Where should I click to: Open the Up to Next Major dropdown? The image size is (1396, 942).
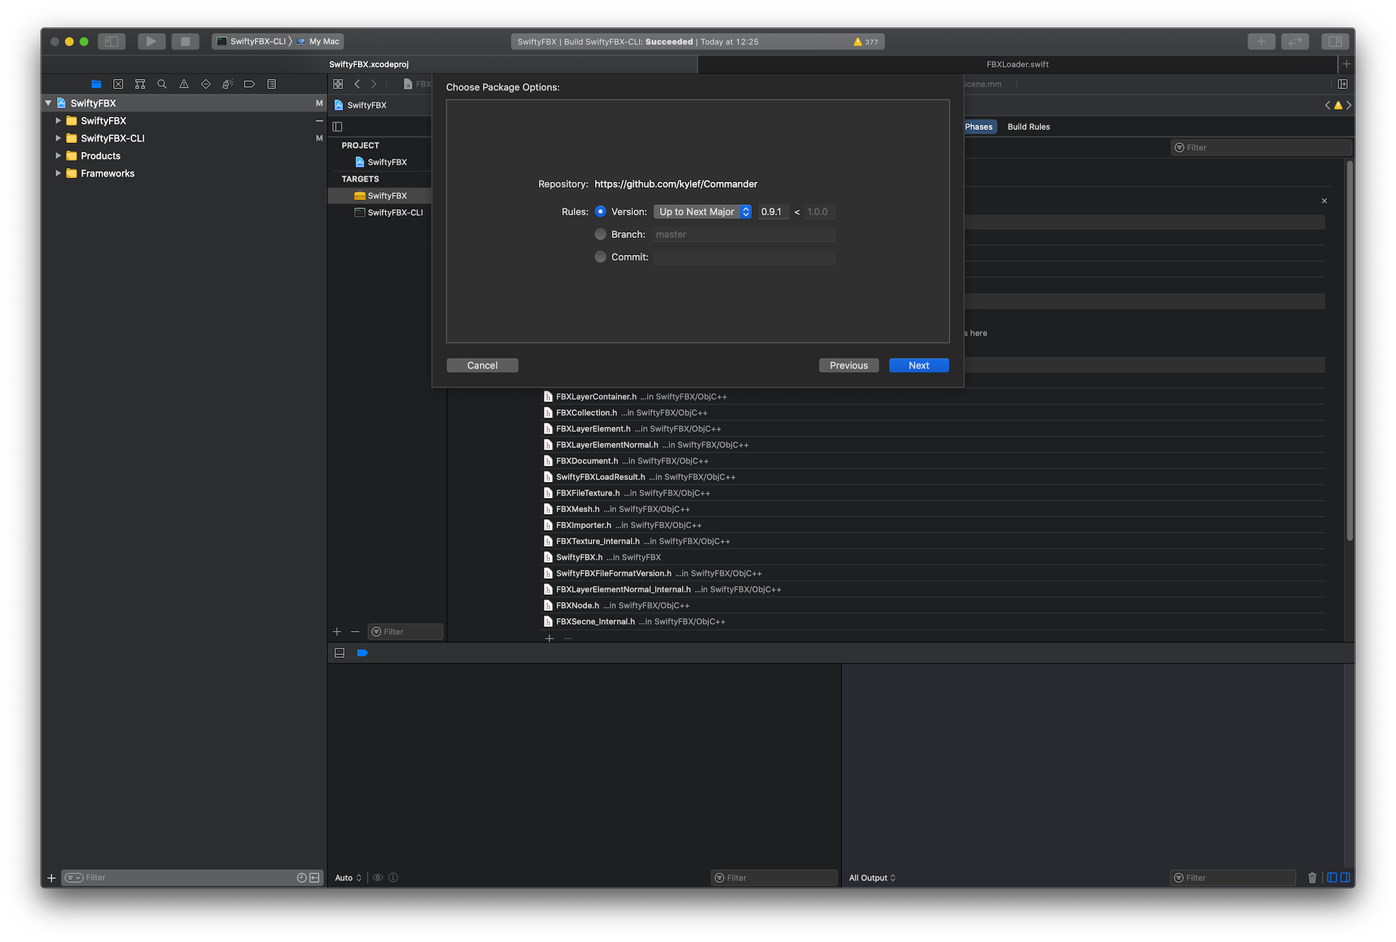(702, 212)
